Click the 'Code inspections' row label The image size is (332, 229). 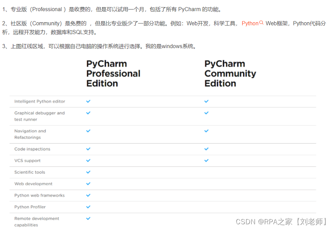(x=32, y=149)
